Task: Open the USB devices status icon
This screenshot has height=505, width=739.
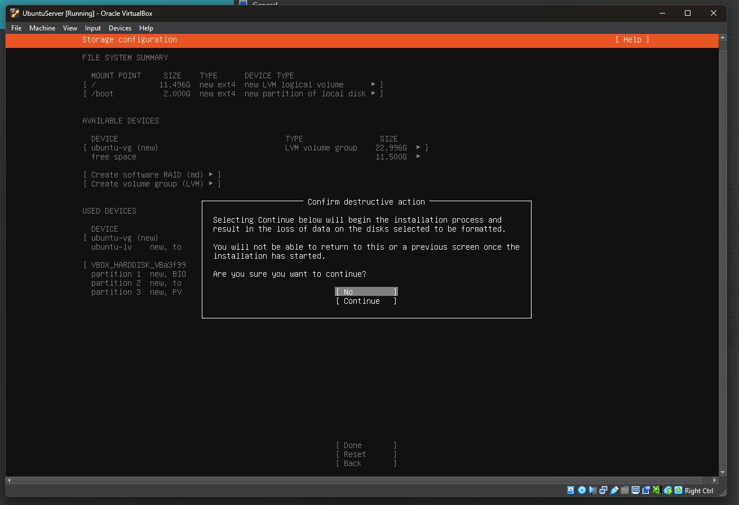Action: coord(614,490)
